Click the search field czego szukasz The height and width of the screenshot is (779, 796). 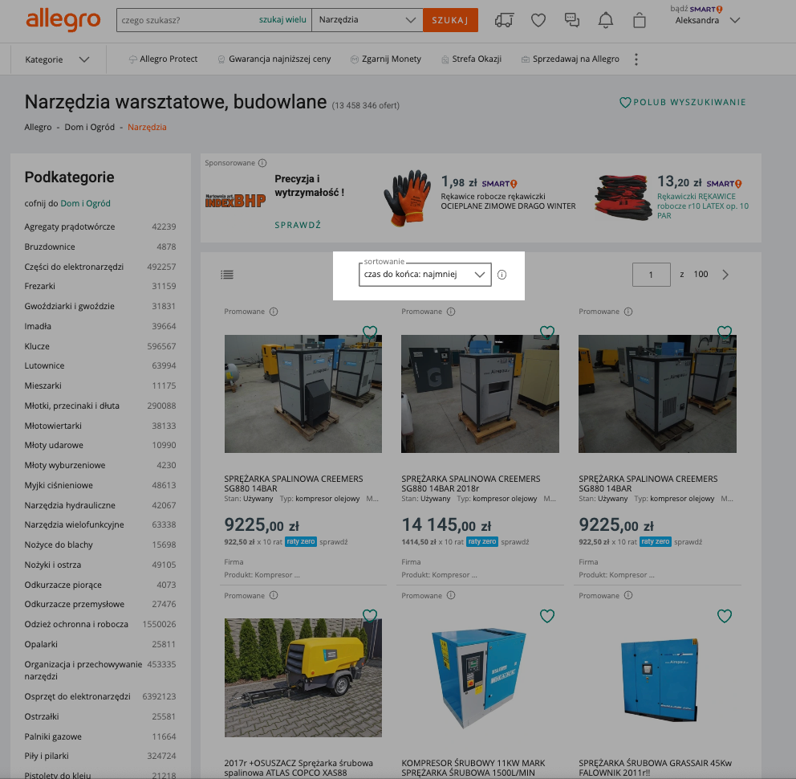pos(188,20)
